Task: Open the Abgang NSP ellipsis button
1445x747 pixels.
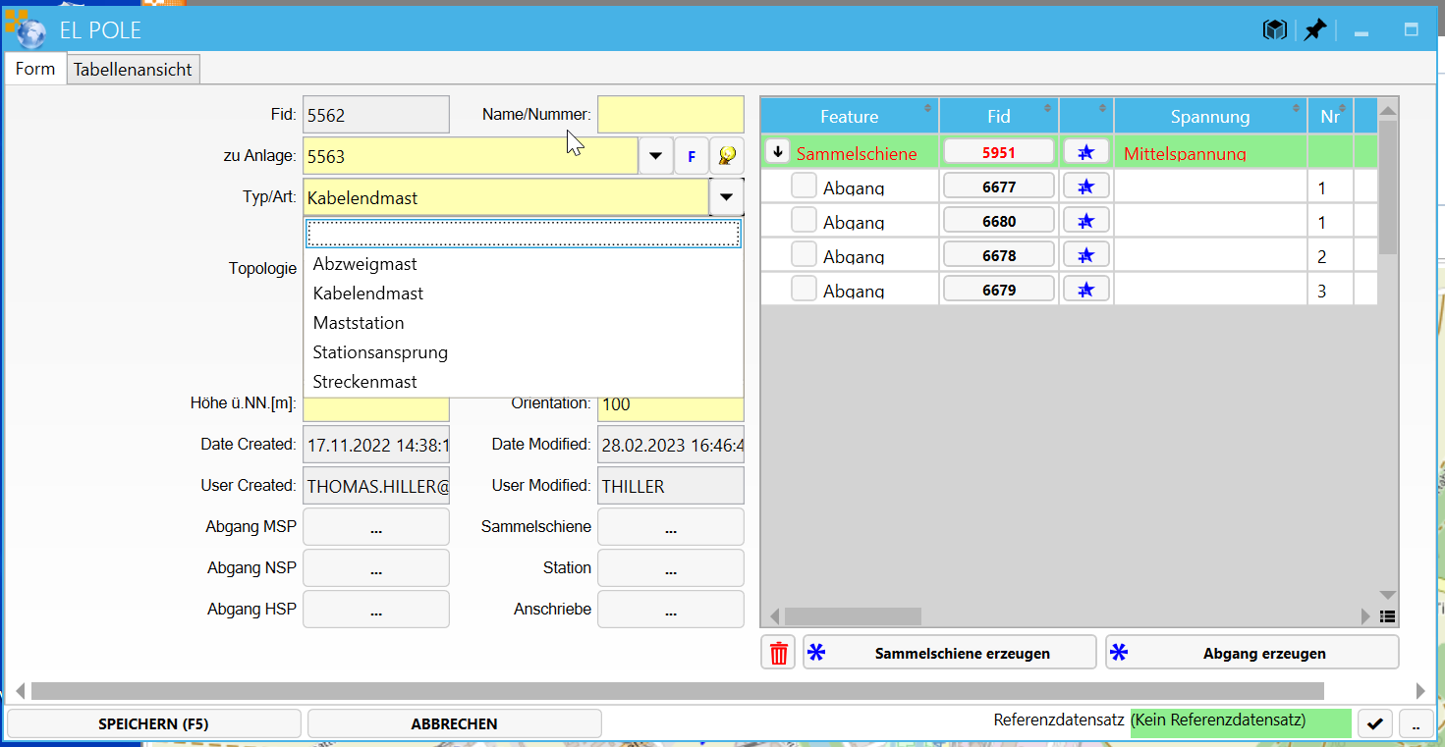Action: click(376, 568)
